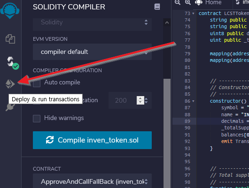Select the inven_token file tab
The image size is (249, 188).
(x=242, y=2)
